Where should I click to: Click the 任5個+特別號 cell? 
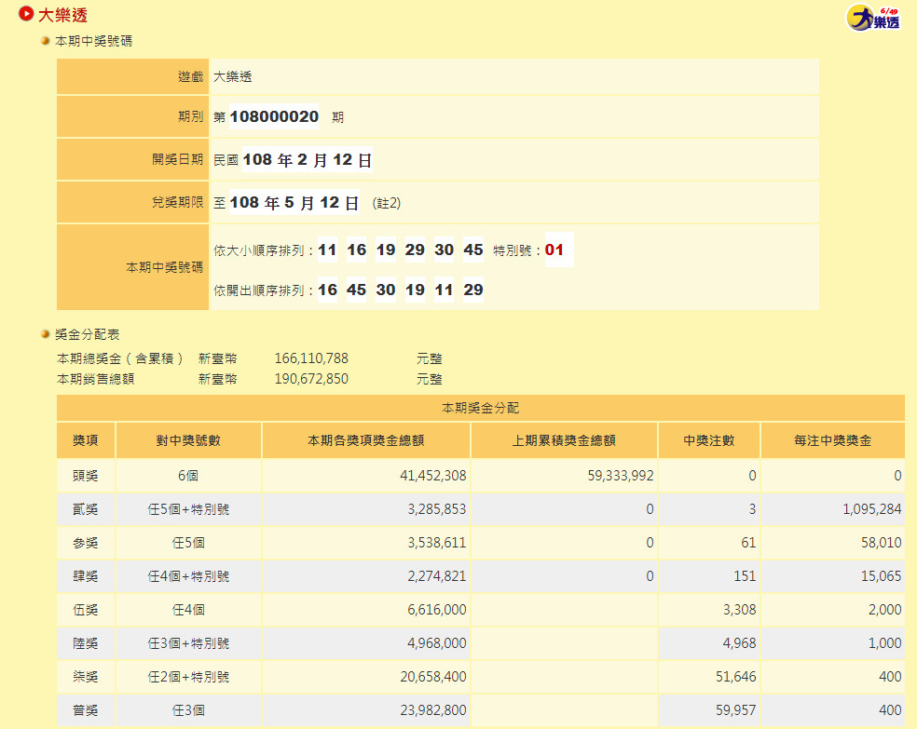pyautogui.click(x=188, y=509)
